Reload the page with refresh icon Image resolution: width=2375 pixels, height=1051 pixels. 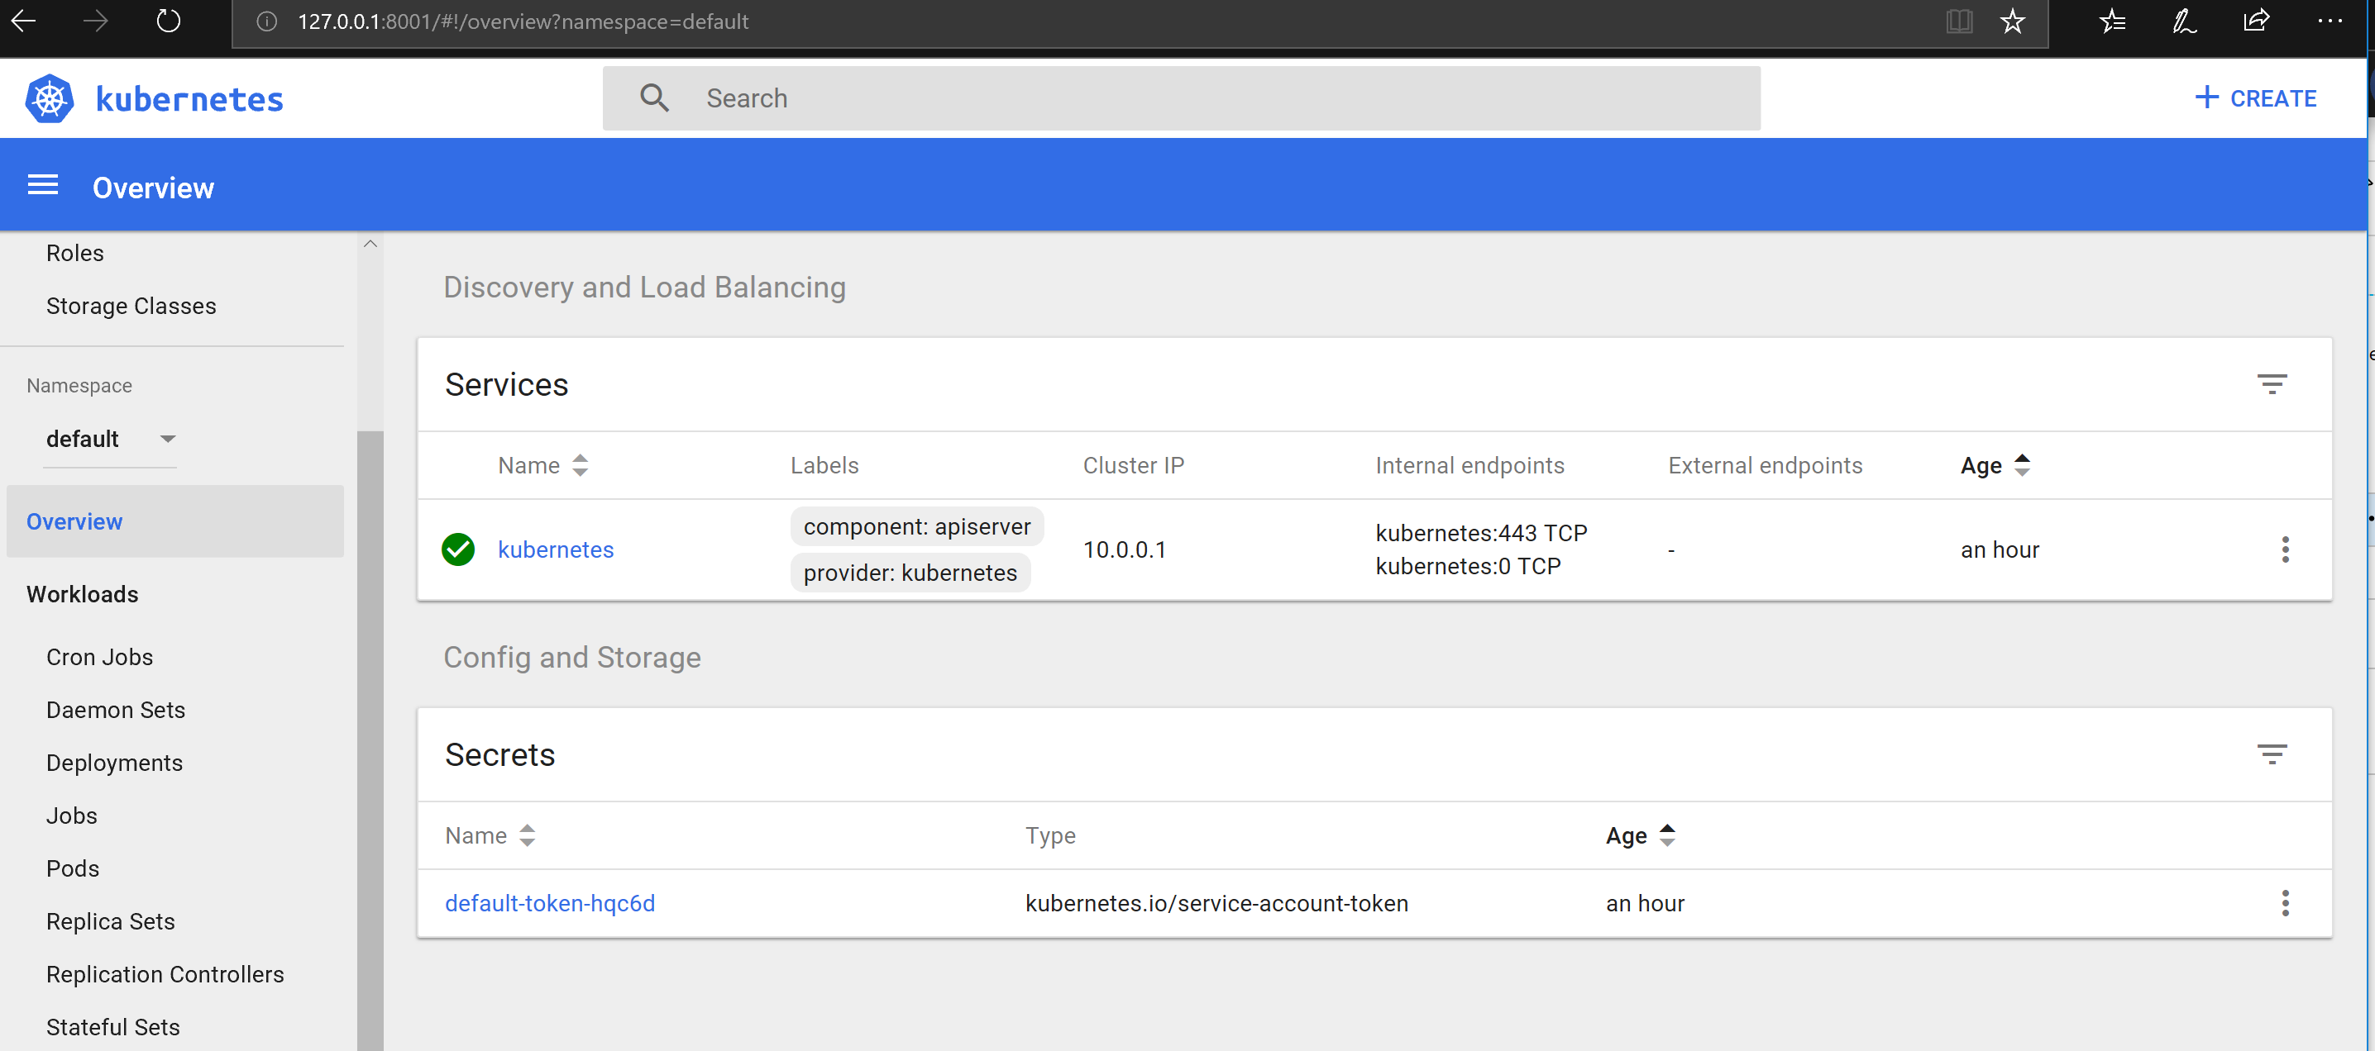click(168, 21)
